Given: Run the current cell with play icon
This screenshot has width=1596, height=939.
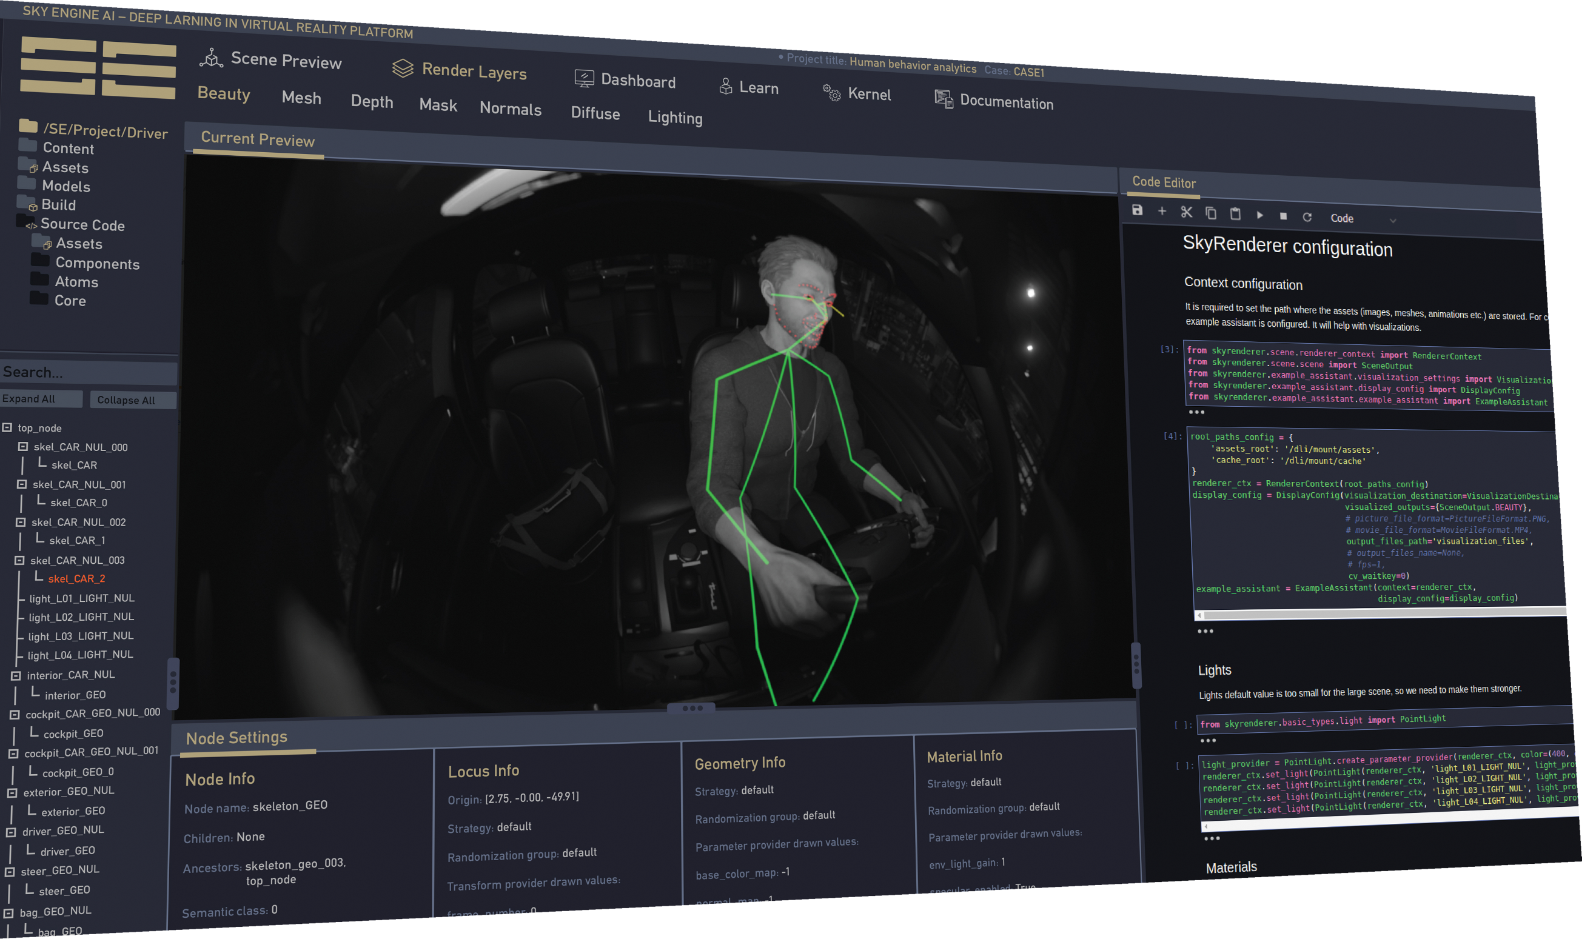Looking at the screenshot, I should click(1259, 215).
